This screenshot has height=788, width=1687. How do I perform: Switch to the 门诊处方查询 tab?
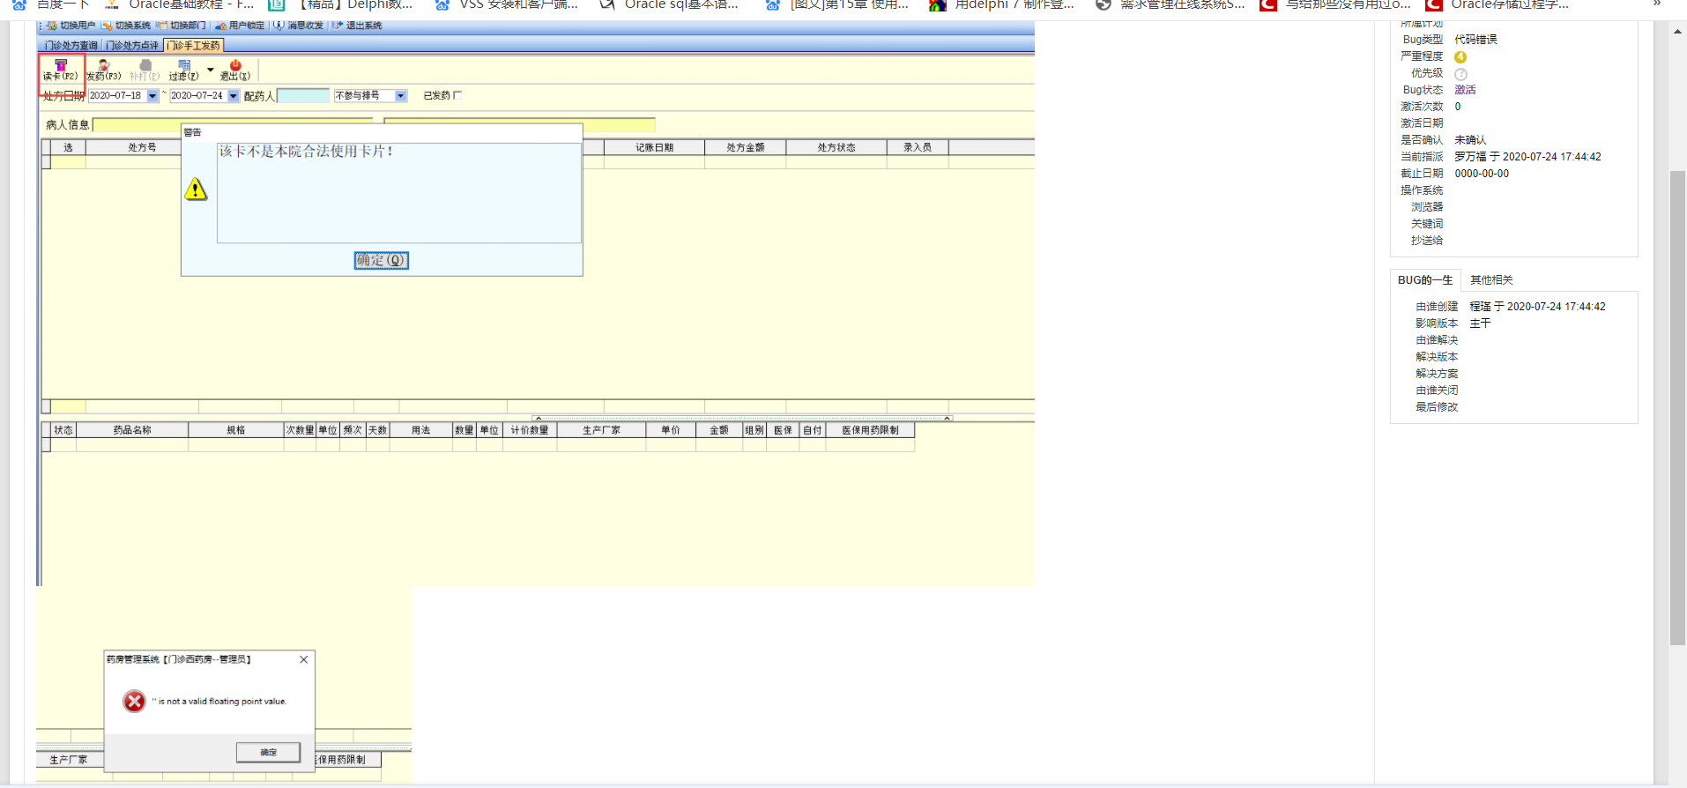[71, 46]
